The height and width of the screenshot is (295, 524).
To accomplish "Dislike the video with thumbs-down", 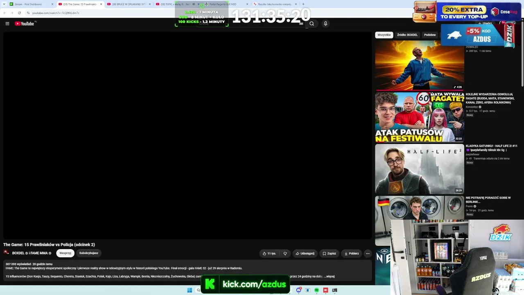I will coord(285,254).
